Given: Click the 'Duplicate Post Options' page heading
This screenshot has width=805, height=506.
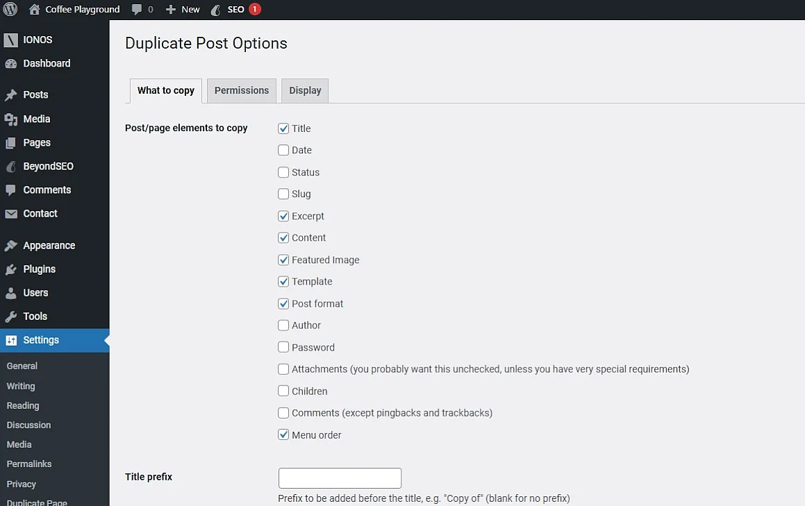Looking at the screenshot, I should tap(206, 43).
